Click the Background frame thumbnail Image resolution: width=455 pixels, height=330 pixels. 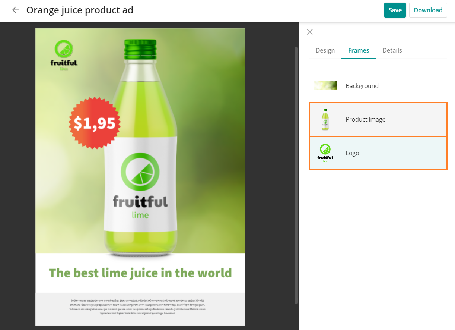(x=325, y=86)
